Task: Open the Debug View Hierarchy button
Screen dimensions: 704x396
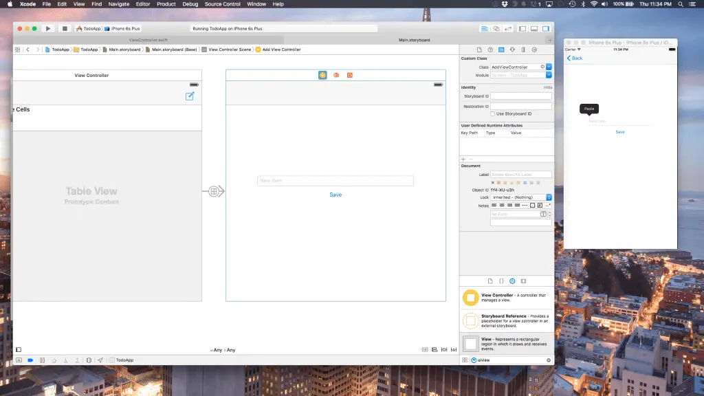Action: pyautogui.click(x=89, y=360)
